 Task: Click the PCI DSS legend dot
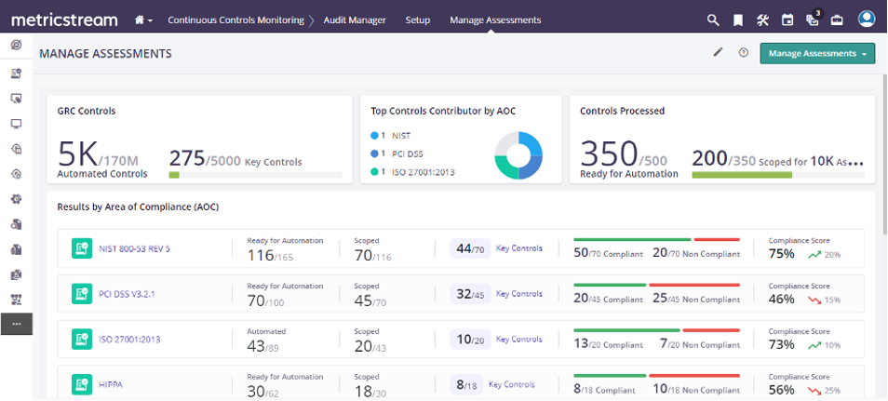pos(374,154)
